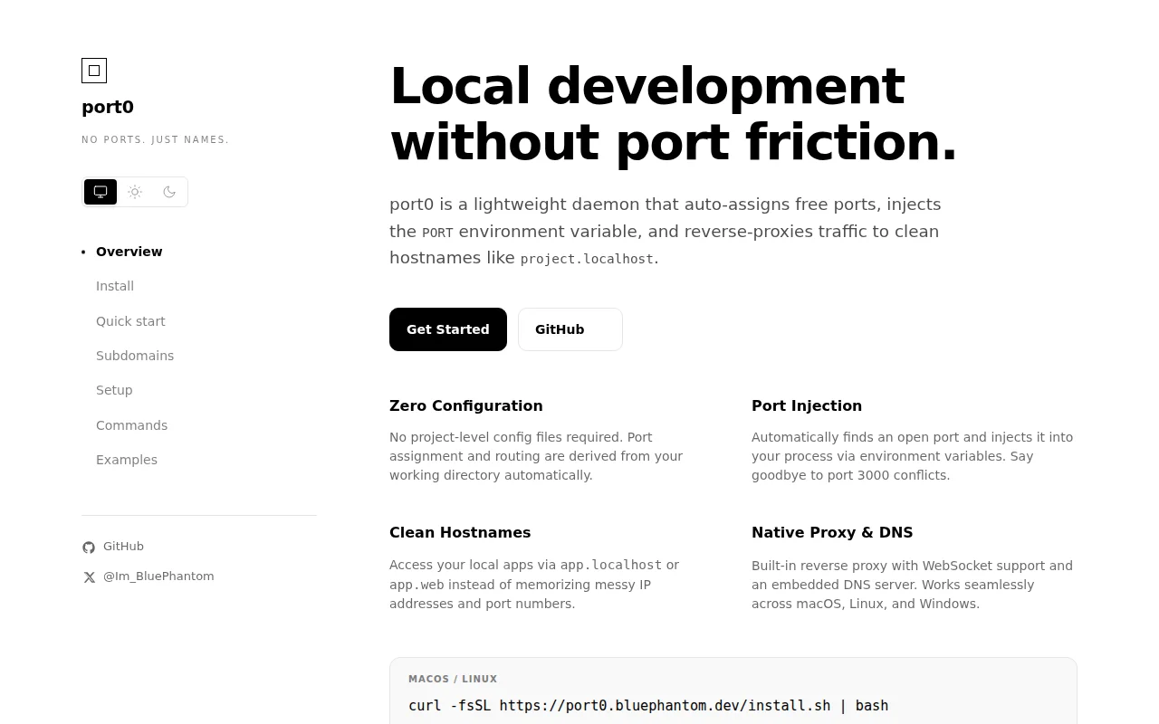Screen dimensions: 1159x724
Task: Go to Overview section in sidebar
Action: (x=129, y=252)
